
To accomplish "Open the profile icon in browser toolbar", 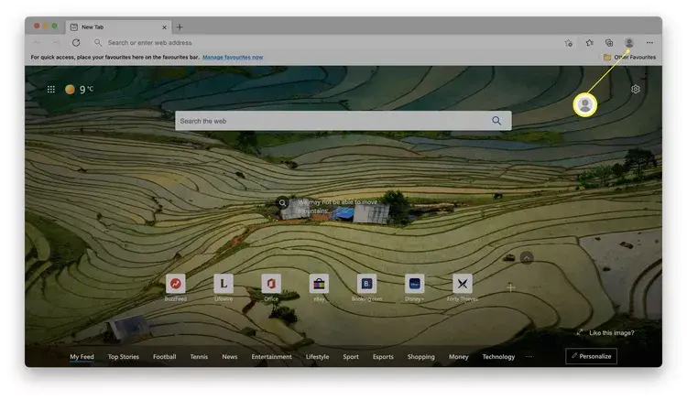I will click(x=628, y=42).
